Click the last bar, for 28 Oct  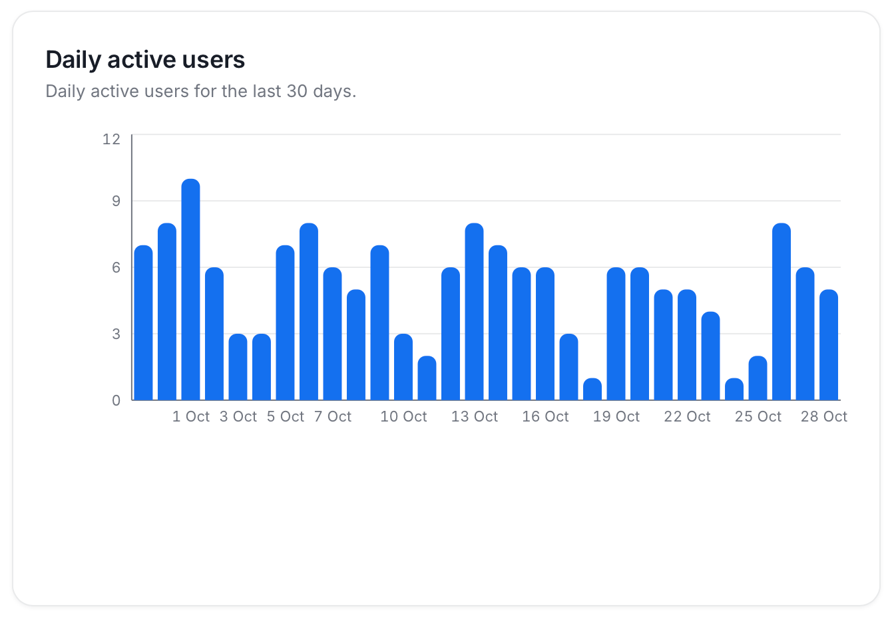pos(829,345)
